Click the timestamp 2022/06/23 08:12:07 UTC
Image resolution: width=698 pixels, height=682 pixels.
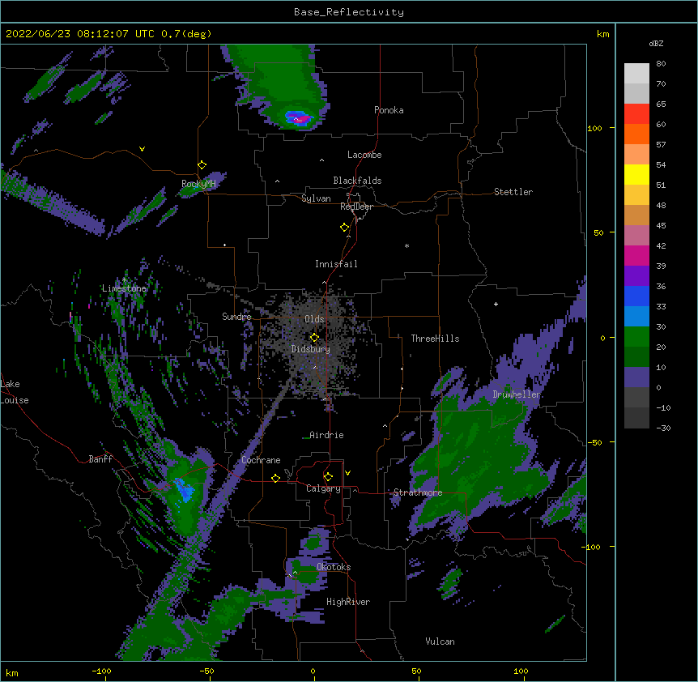point(80,34)
